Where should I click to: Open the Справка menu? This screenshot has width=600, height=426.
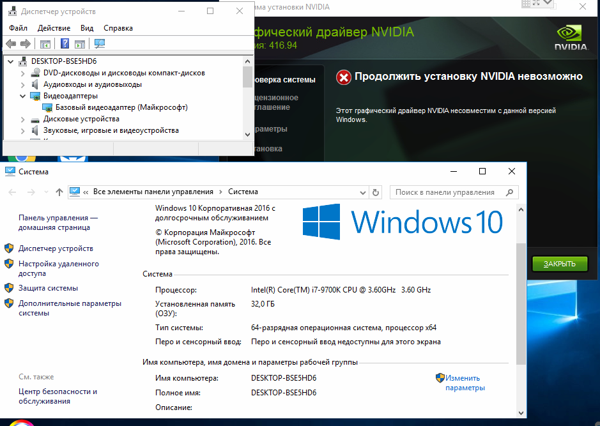(118, 28)
